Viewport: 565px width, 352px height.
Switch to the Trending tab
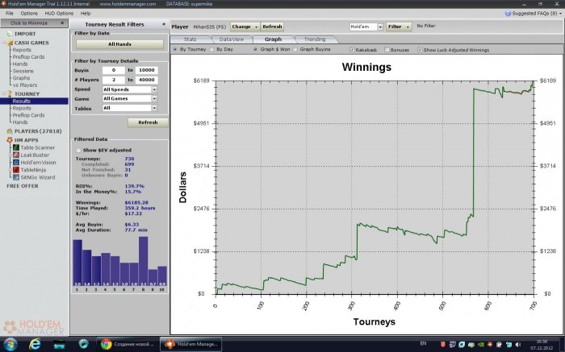click(315, 39)
